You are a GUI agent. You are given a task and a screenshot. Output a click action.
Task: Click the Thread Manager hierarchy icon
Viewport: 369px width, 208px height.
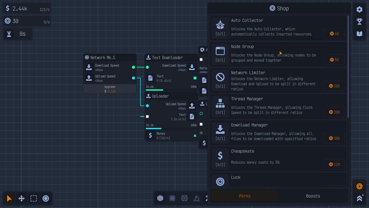(220, 103)
